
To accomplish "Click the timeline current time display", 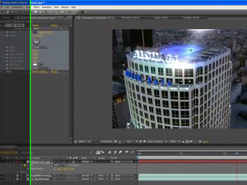I will [x=9, y=153].
